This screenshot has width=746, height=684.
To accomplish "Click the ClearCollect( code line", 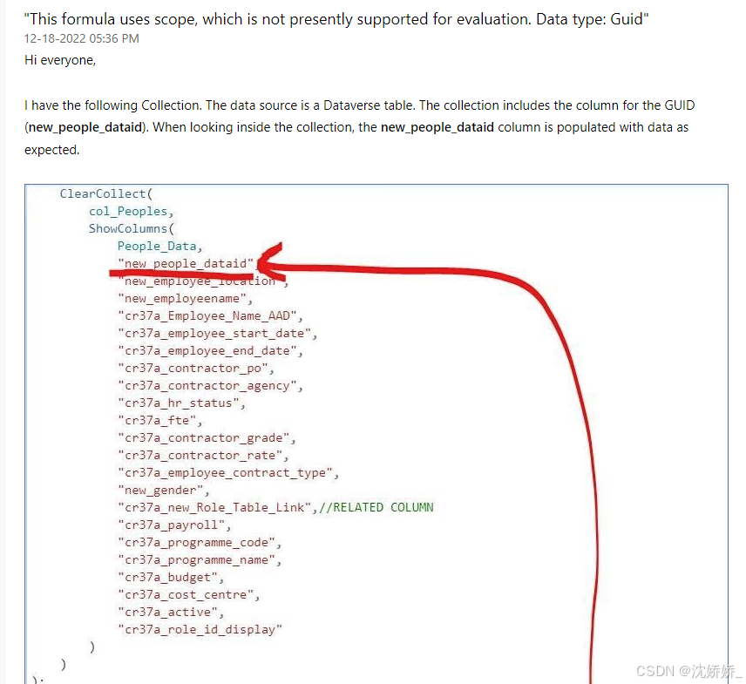I will (106, 193).
